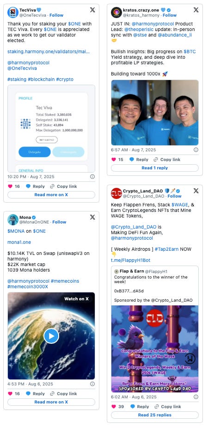Open info icon beside 10:20 PM timestamp
Viewport: 208px width, 428px height.
click(92, 177)
